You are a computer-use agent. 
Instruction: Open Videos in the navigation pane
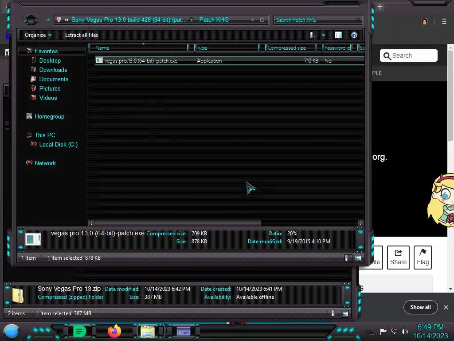pyautogui.click(x=48, y=98)
